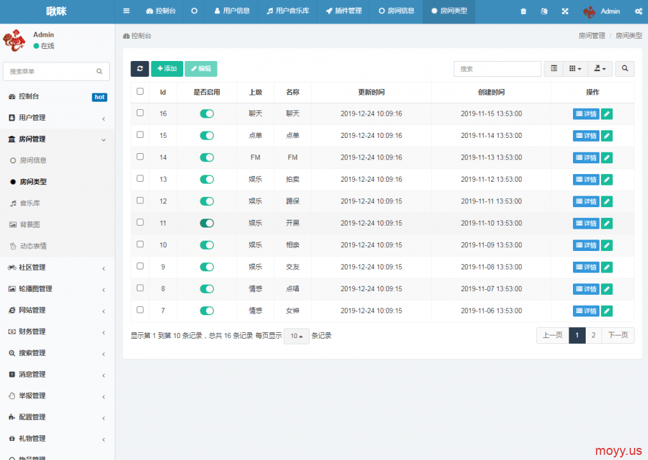Go to page 2
This screenshot has width=648, height=460.
pyautogui.click(x=593, y=335)
